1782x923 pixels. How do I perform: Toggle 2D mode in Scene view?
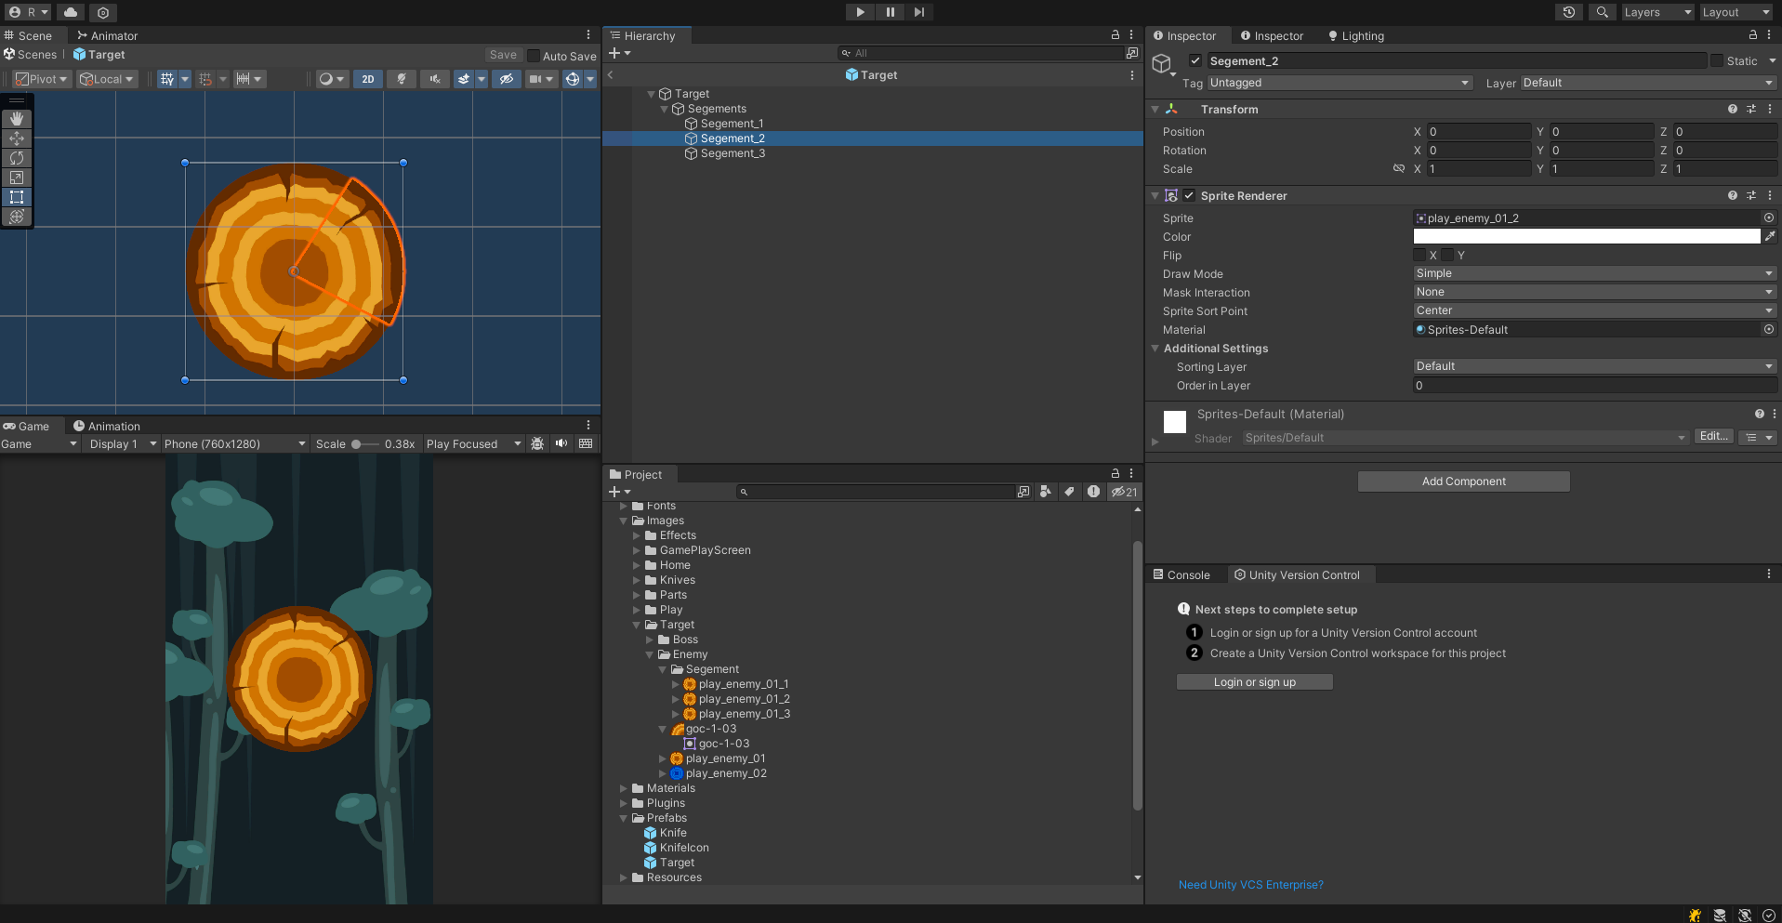[x=368, y=79]
